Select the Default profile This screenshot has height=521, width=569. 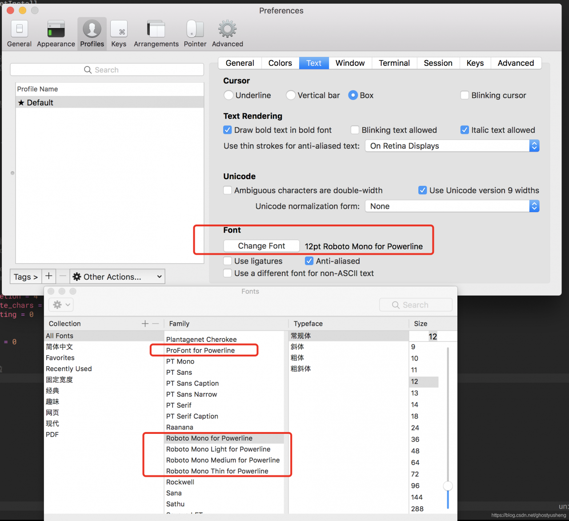[110, 102]
